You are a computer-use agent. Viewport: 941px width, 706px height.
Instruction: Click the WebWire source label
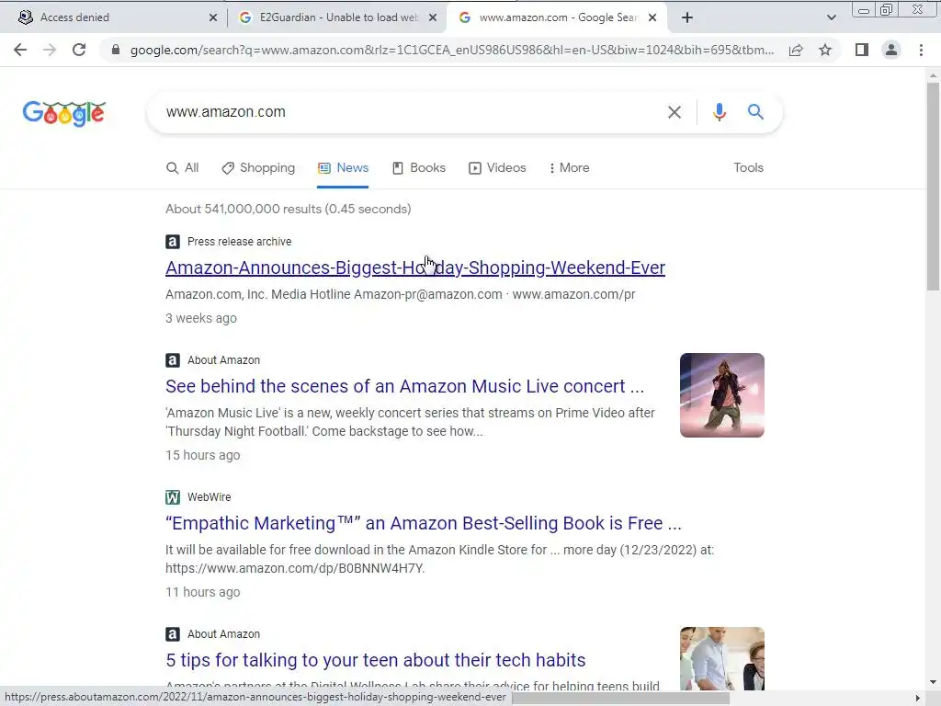[209, 497]
